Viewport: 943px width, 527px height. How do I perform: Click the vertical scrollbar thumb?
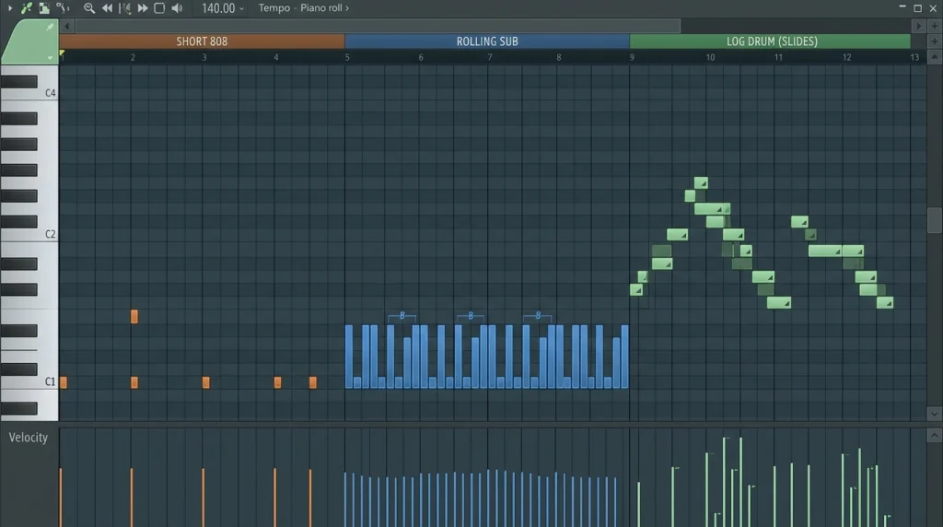tap(934, 219)
